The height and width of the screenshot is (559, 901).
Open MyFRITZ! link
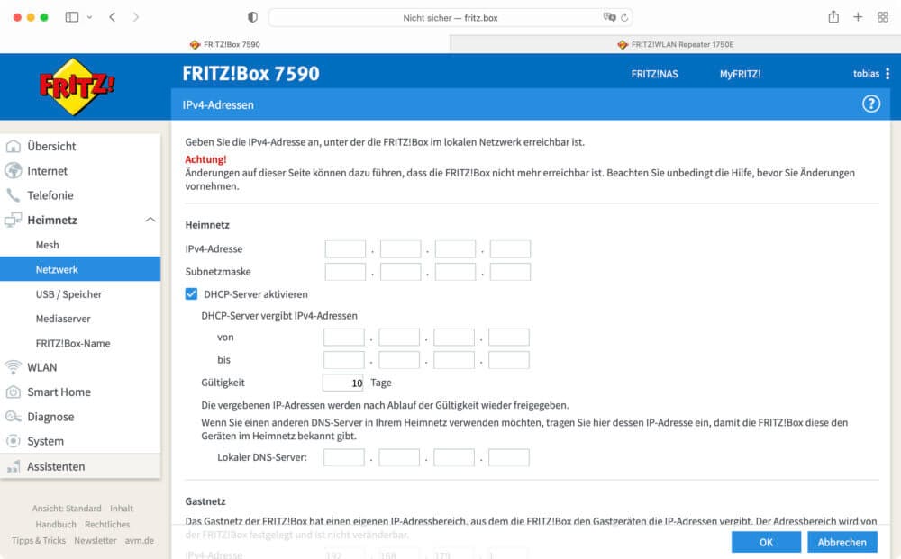pyautogui.click(x=740, y=74)
